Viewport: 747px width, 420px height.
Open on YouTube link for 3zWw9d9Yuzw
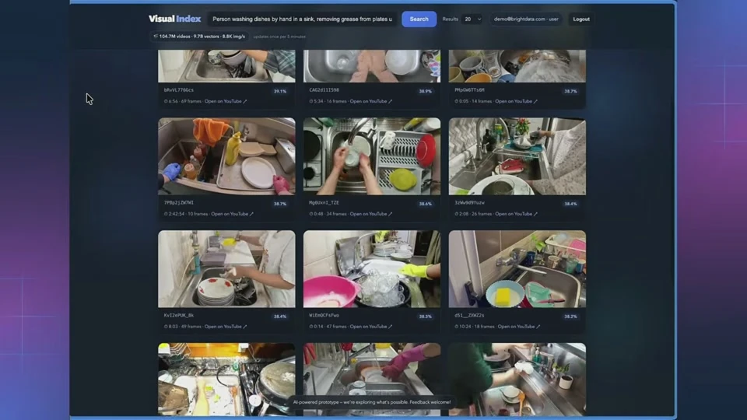tap(516, 214)
